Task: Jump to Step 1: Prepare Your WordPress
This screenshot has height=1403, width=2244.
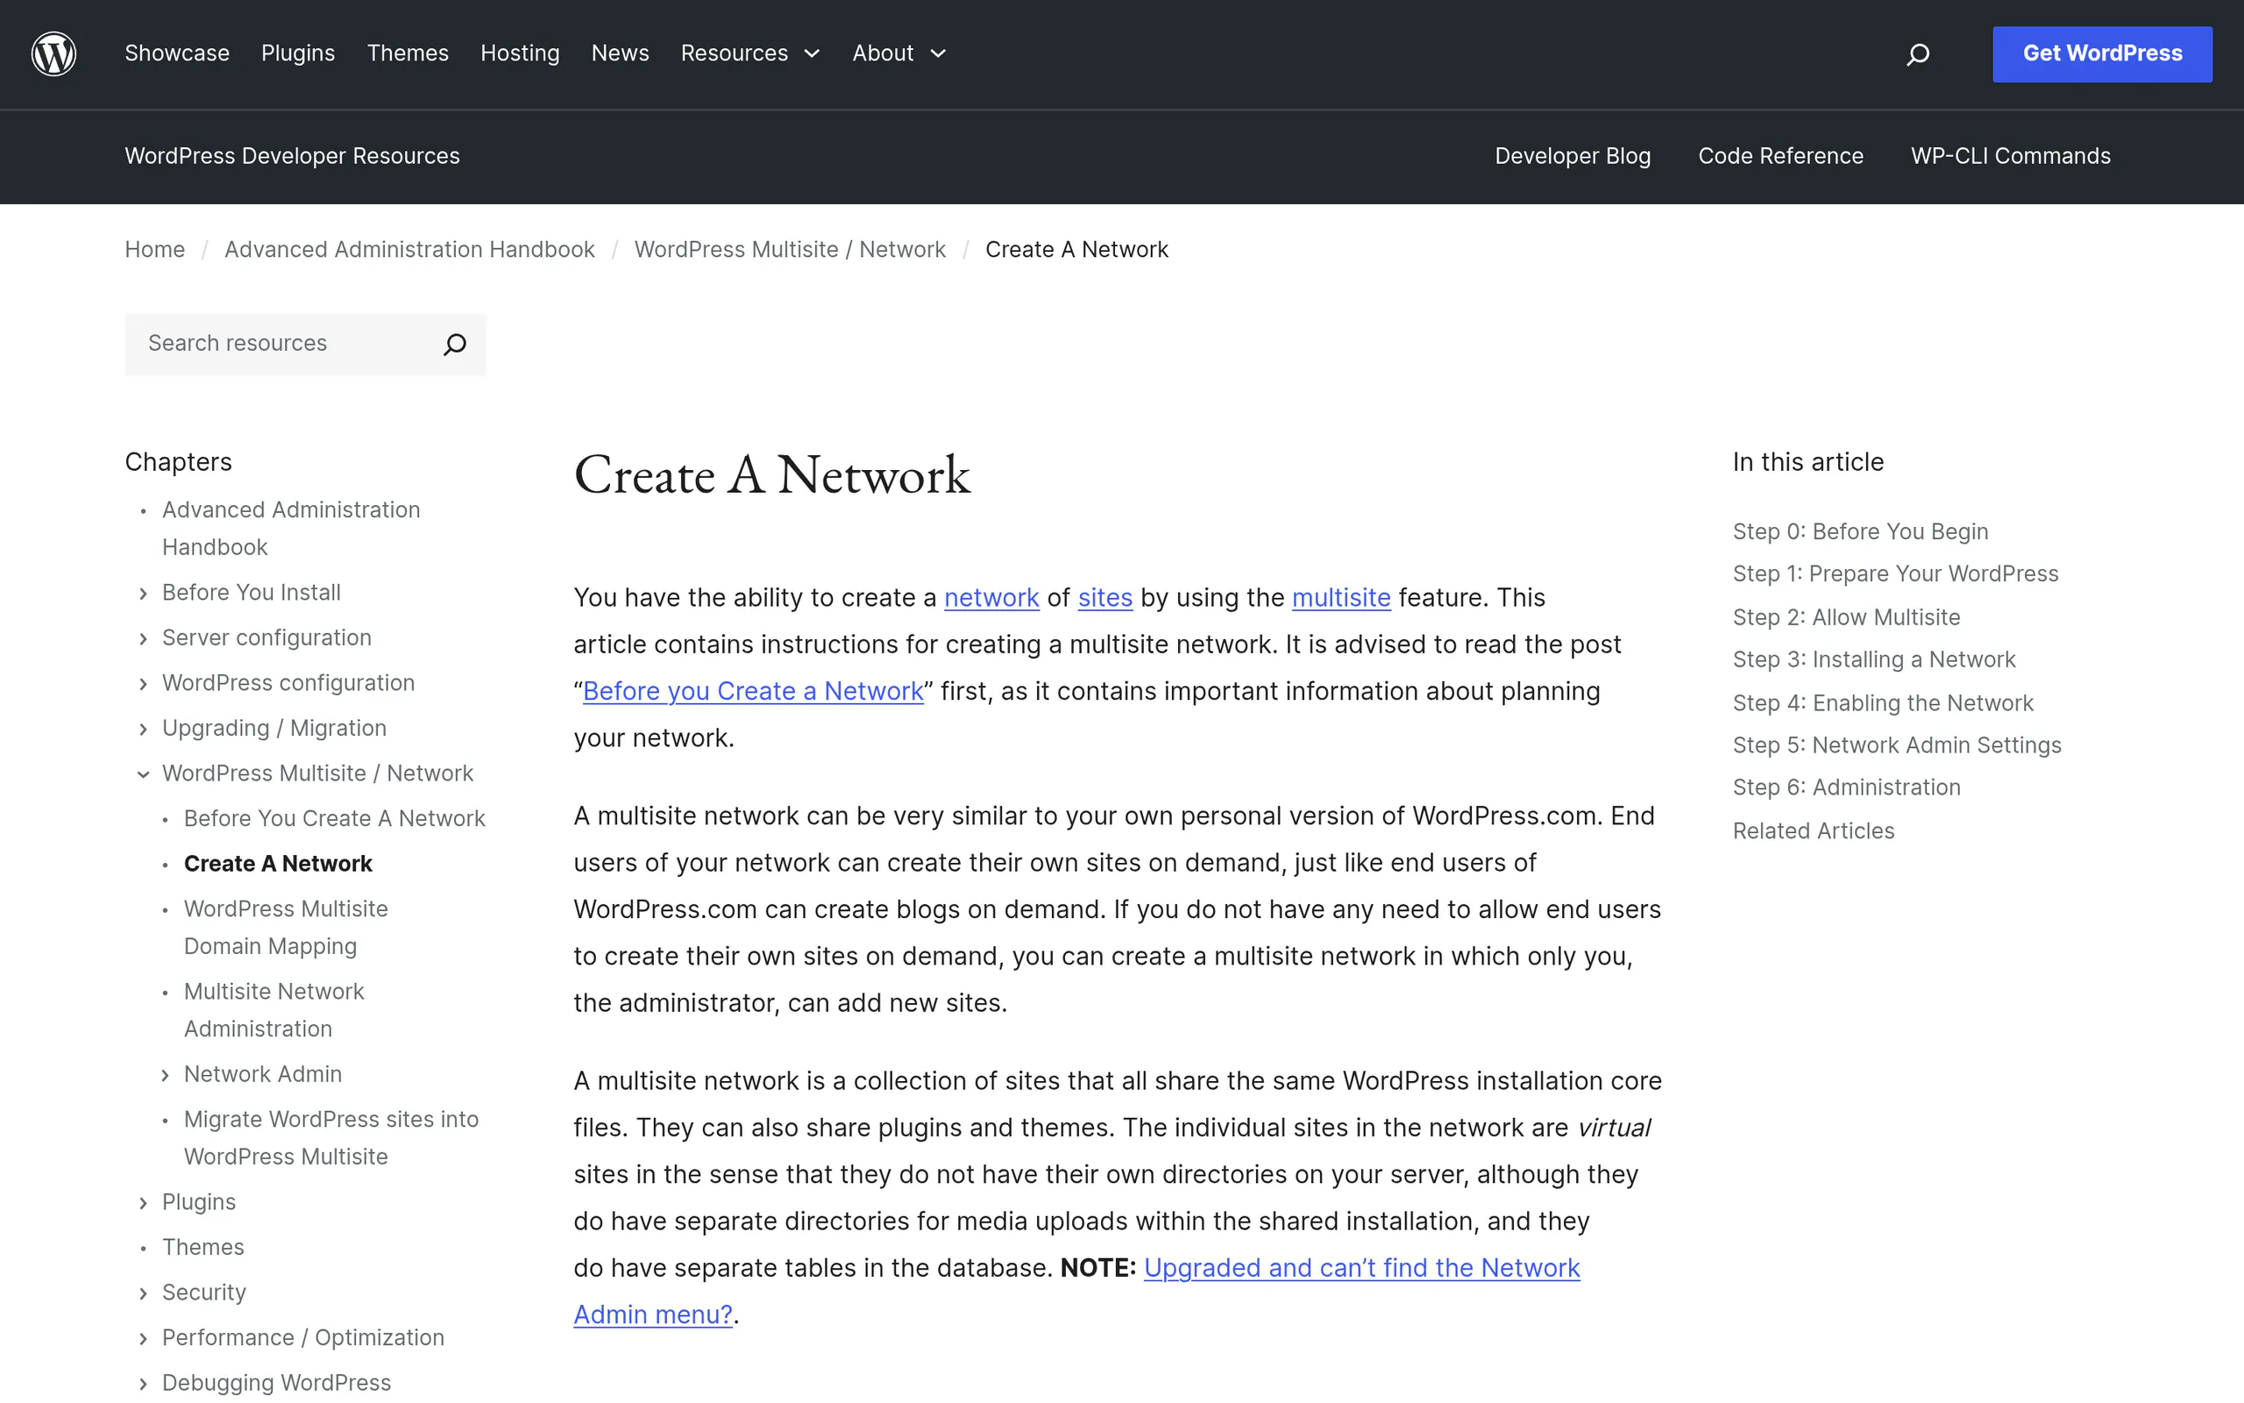Action: tap(1895, 574)
